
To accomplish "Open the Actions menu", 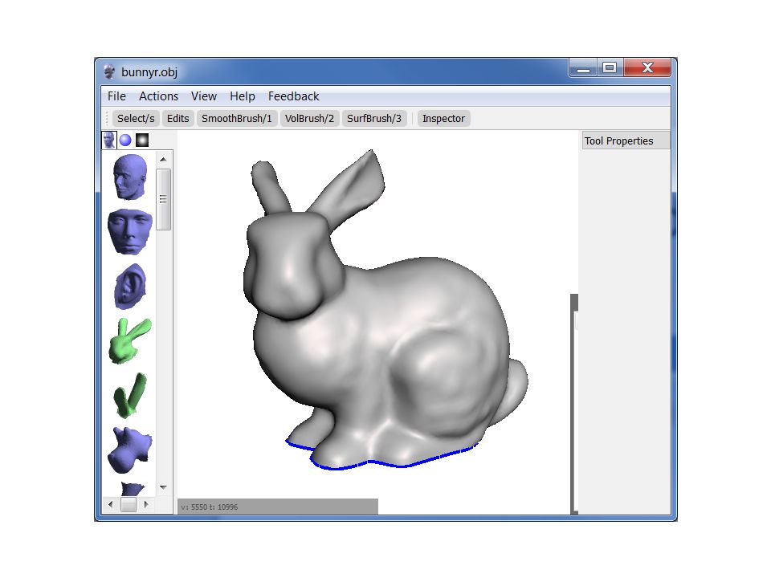I will point(158,96).
